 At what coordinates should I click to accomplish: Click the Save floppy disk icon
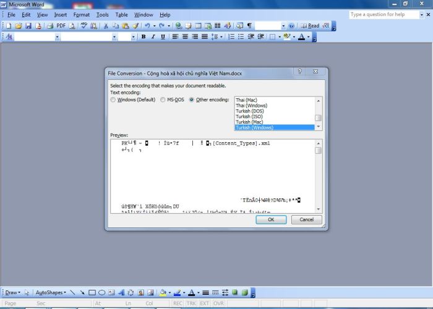28,26
